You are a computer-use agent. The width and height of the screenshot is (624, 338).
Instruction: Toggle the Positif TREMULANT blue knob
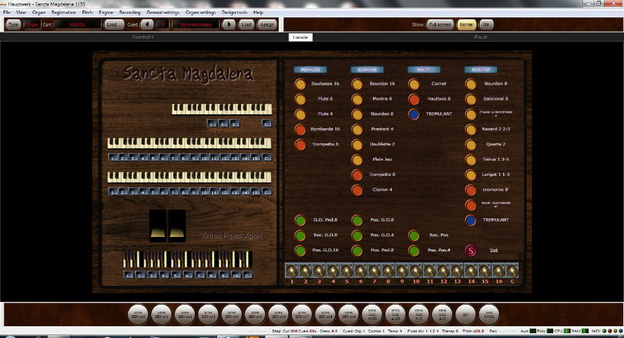tap(471, 220)
